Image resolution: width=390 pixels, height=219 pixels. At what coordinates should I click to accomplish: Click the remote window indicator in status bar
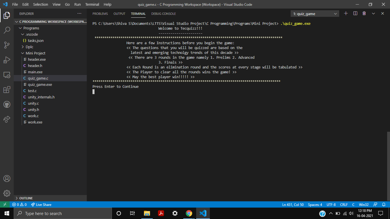click(x=5, y=204)
